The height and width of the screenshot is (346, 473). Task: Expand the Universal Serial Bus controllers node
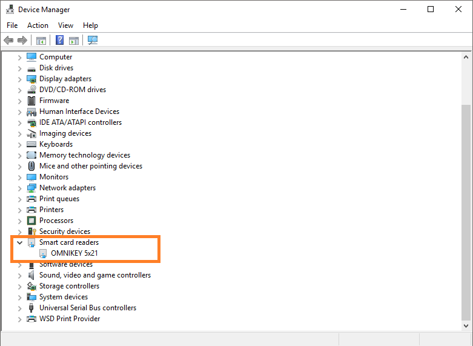pos(19,308)
